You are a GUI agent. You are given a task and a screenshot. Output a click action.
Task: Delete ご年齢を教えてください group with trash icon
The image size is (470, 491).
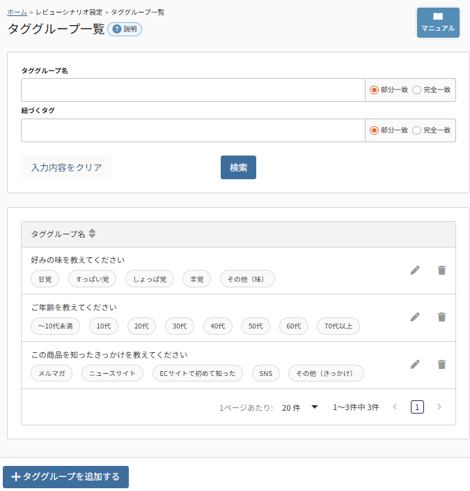[x=441, y=317]
